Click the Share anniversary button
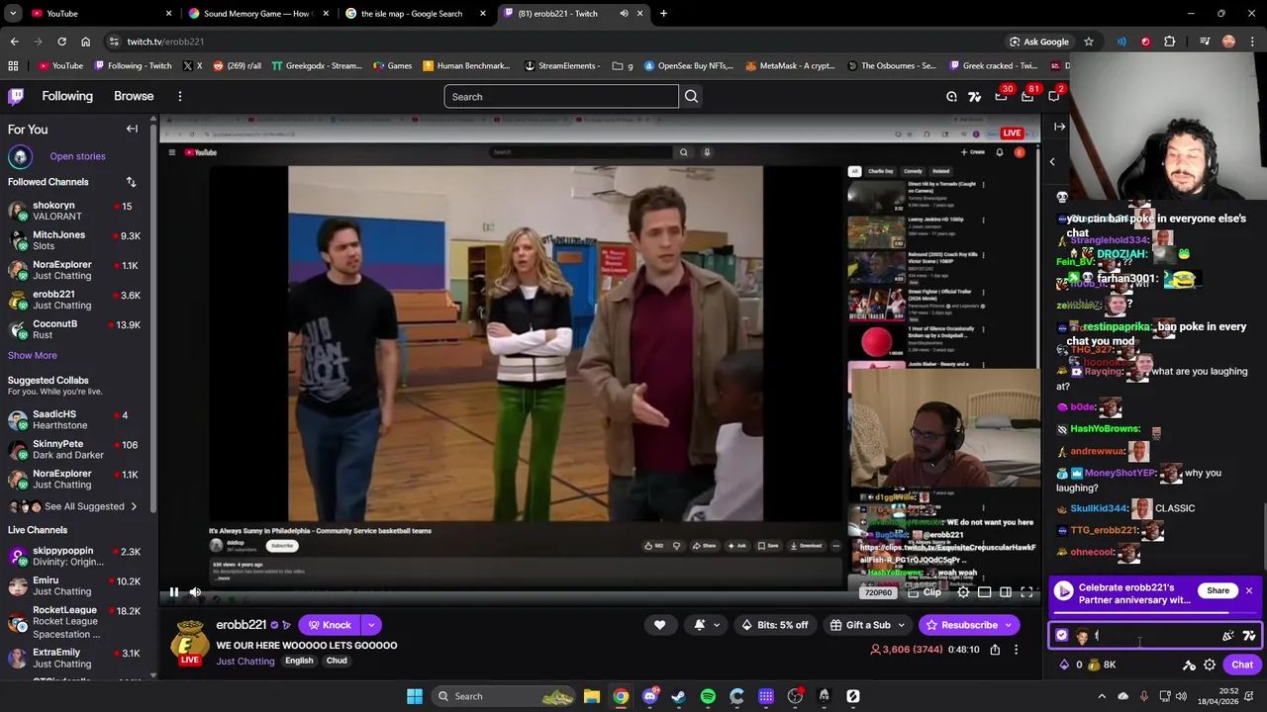1267x712 pixels. click(1218, 590)
